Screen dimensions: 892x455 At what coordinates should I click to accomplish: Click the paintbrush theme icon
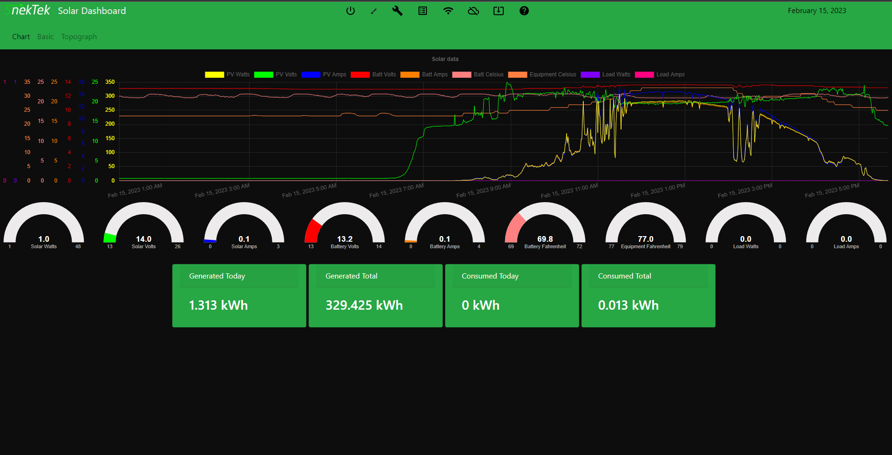point(373,11)
